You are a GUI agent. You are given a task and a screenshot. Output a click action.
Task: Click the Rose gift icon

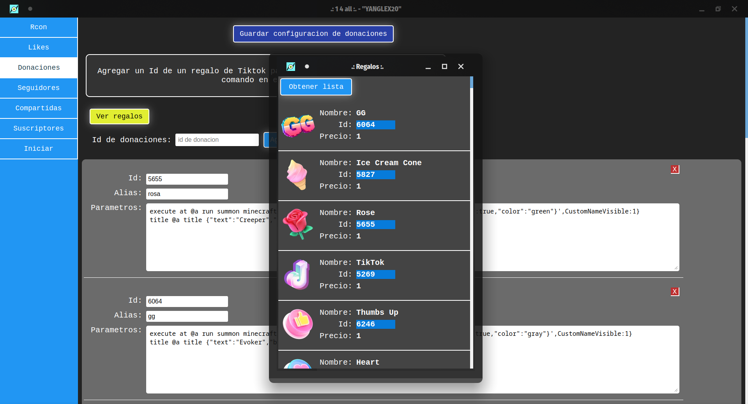pyautogui.click(x=297, y=224)
